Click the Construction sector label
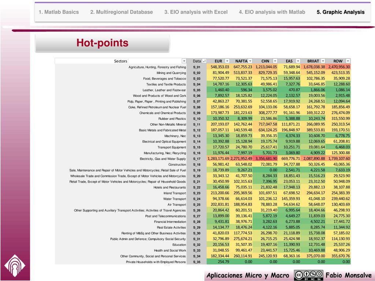This screenshot has height=281, width=375. [177, 165]
